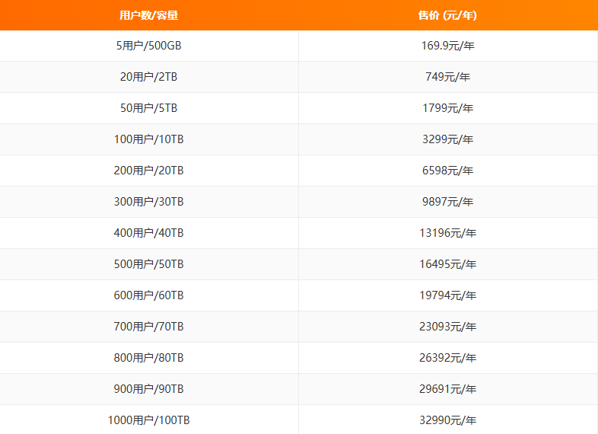Click the 169.9元/年 price cell
The image size is (598, 434).
point(447,46)
